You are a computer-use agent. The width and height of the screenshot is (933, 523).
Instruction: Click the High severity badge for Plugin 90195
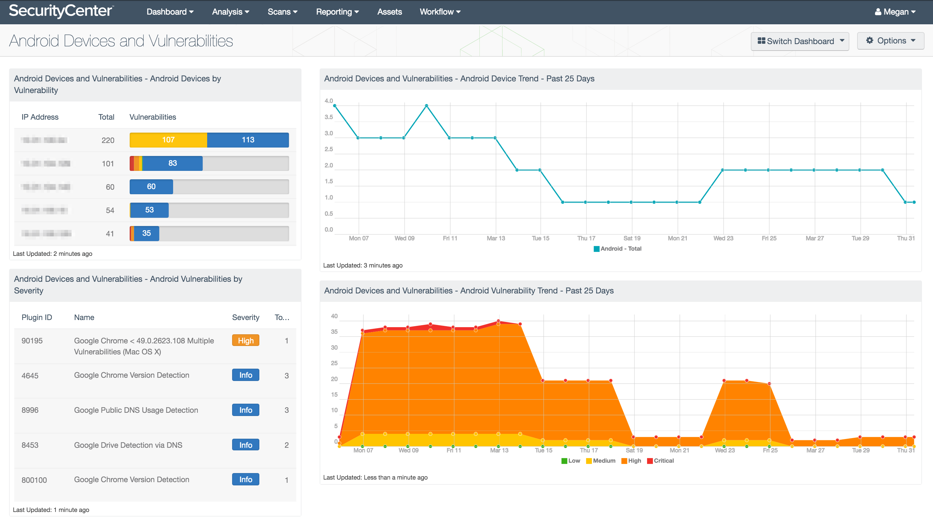(x=245, y=340)
